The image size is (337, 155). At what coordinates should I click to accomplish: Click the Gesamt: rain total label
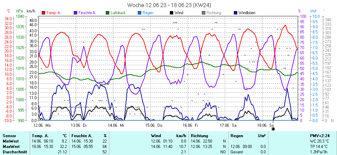click(237, 152)
